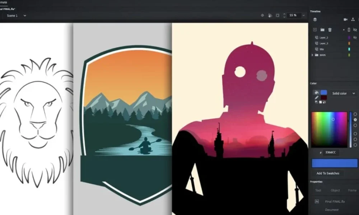This screenshot has width=359, height=215.
Task: Select the Stroke color pencil icon
Action: (x=316, y=97)
